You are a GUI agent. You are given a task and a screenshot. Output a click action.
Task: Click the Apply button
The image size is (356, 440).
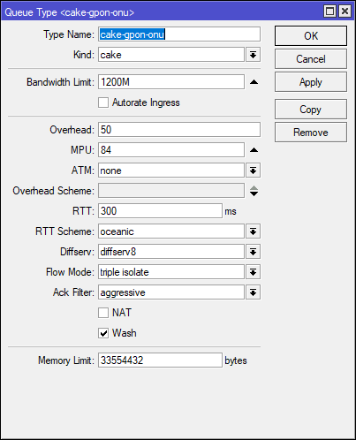pyautogui.click(x=311, y=82)
